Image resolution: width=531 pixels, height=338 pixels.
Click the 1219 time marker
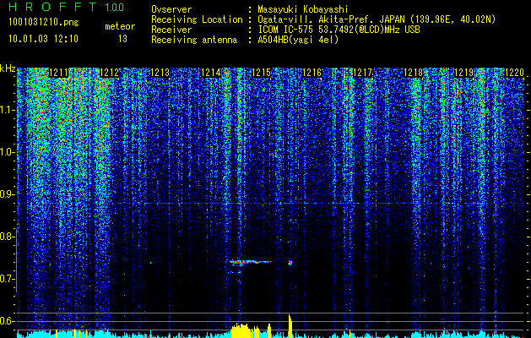(x=464, y=73)
